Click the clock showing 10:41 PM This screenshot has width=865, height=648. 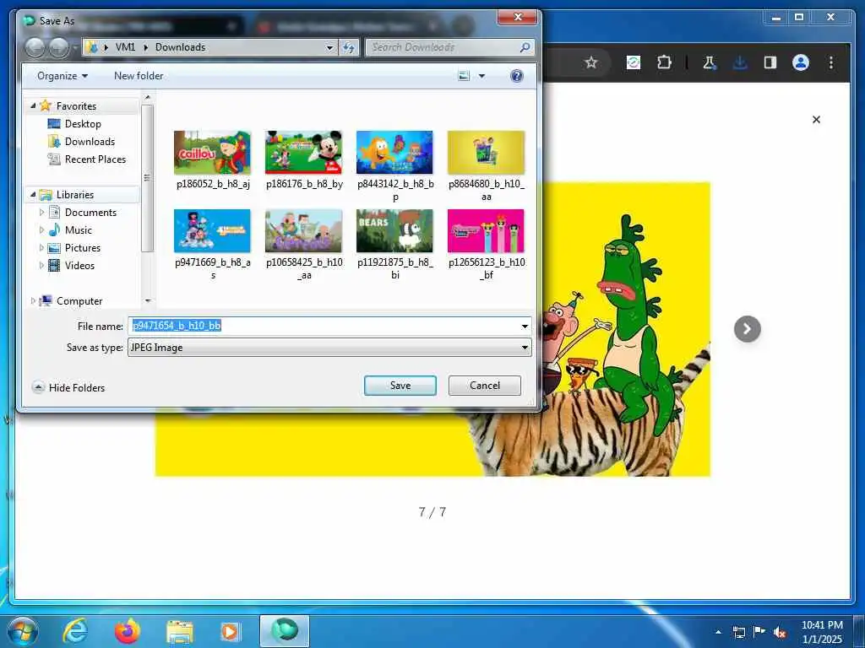(822, 625)
